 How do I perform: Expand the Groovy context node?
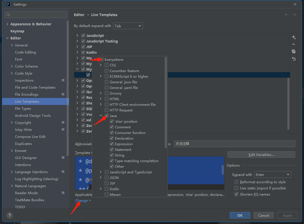click(101, 93)
